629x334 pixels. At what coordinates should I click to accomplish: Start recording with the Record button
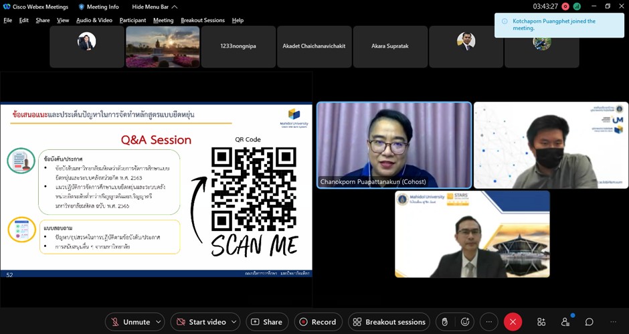coord(317,322)
